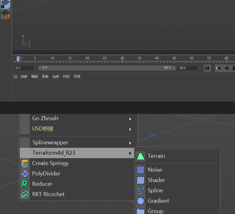Click the timeline preview range bar
This screenshot has height=214, width=235.
coord(107,68)
